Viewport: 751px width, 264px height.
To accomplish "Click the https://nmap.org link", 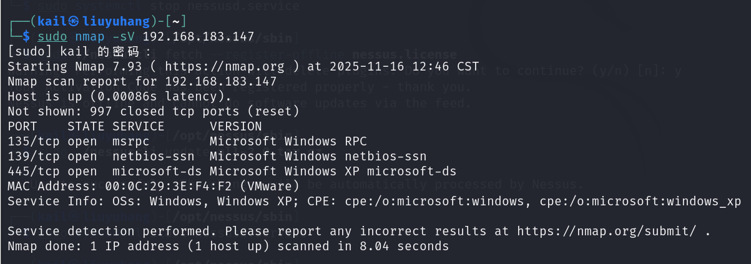I will (x=224, y=66).
